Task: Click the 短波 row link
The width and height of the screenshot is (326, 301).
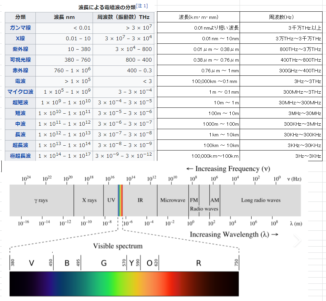Action: point(20,113)
